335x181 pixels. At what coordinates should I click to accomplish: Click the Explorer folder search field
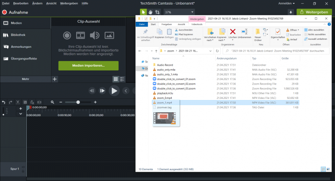[276, 51]
